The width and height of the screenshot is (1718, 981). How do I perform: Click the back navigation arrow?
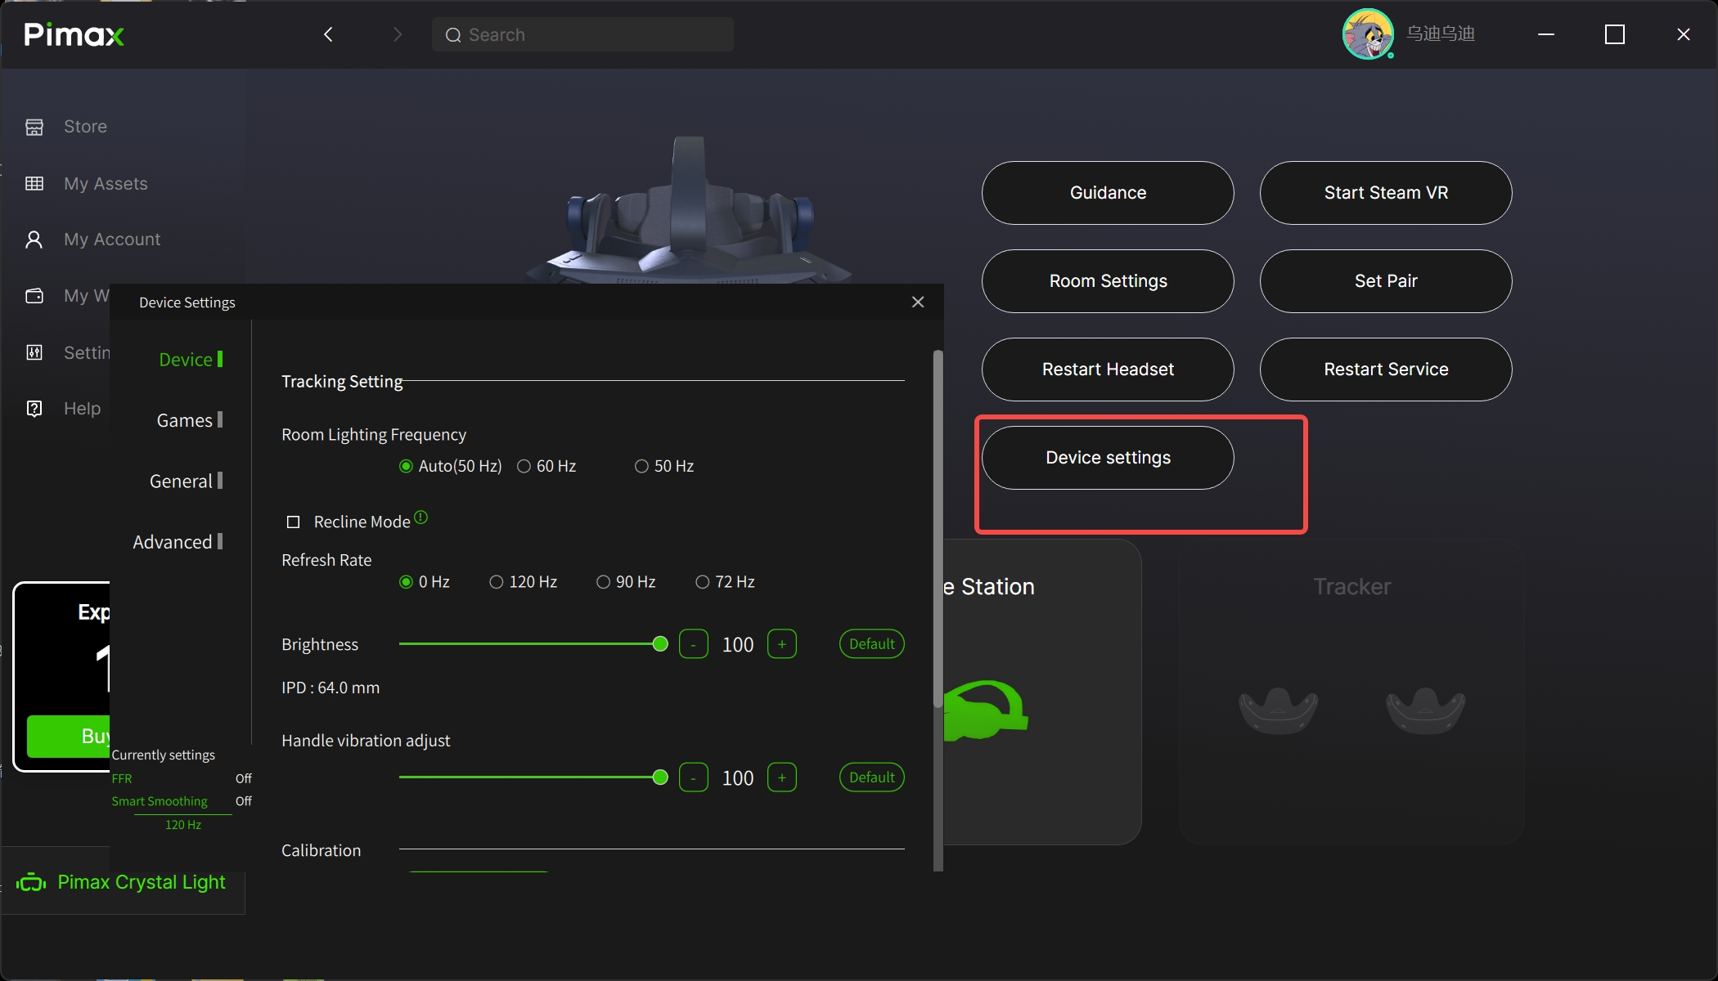tap(328, 34)
